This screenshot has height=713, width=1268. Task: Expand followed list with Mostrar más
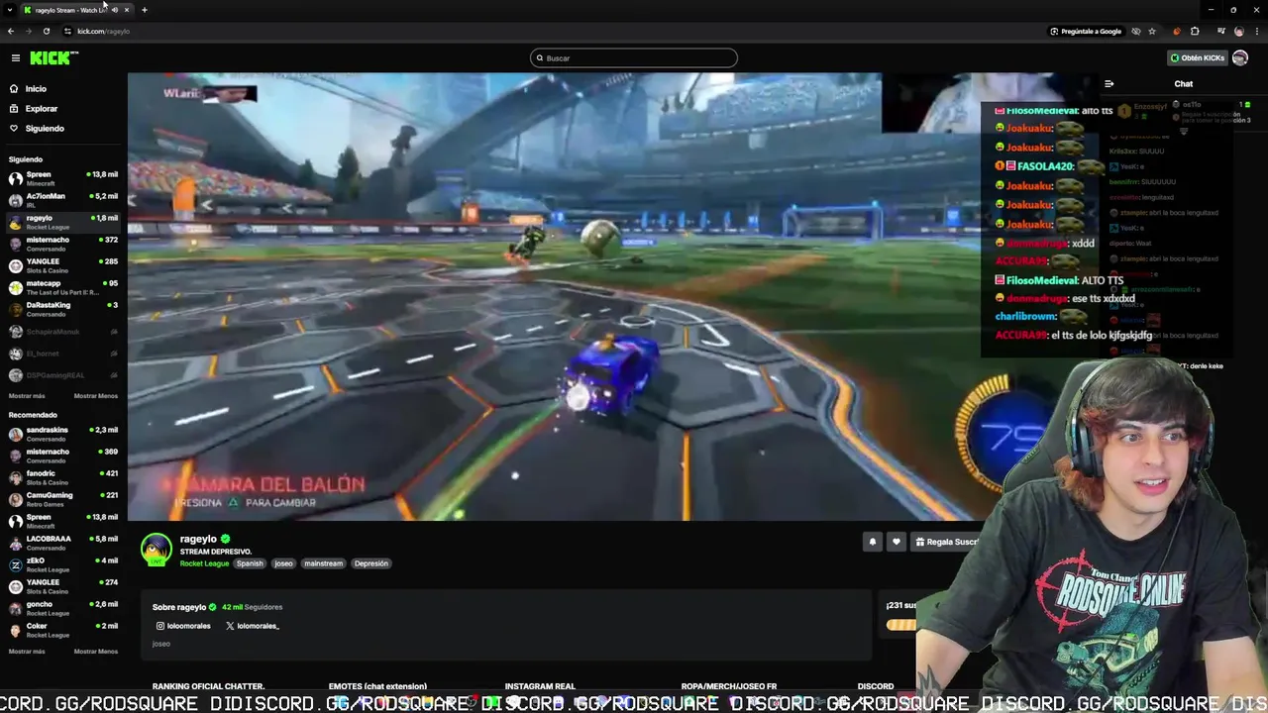tap(27, 396)
